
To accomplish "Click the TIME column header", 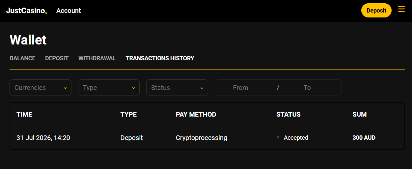I will pyautogui.click(x=24, y=115).
